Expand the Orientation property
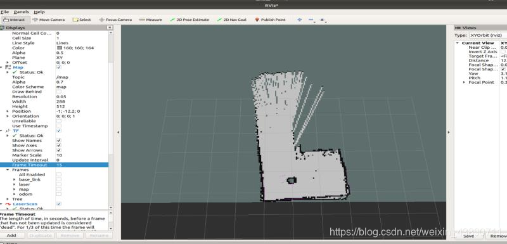Image resolution: width=507 pixels, height=244 pixels. tap(8, 116)
